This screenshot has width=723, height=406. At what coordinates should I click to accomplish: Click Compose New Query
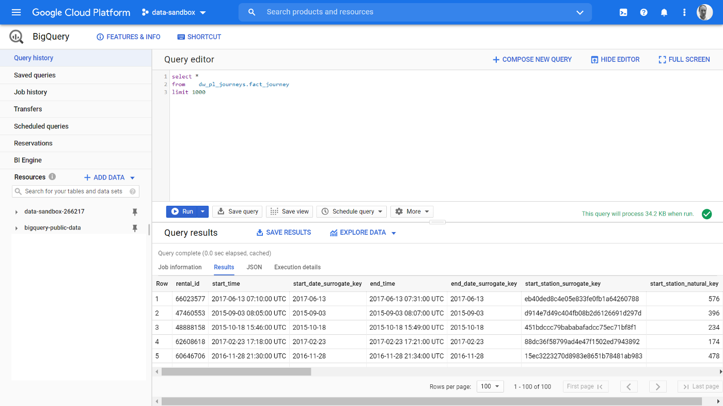[x=532, y=60]
